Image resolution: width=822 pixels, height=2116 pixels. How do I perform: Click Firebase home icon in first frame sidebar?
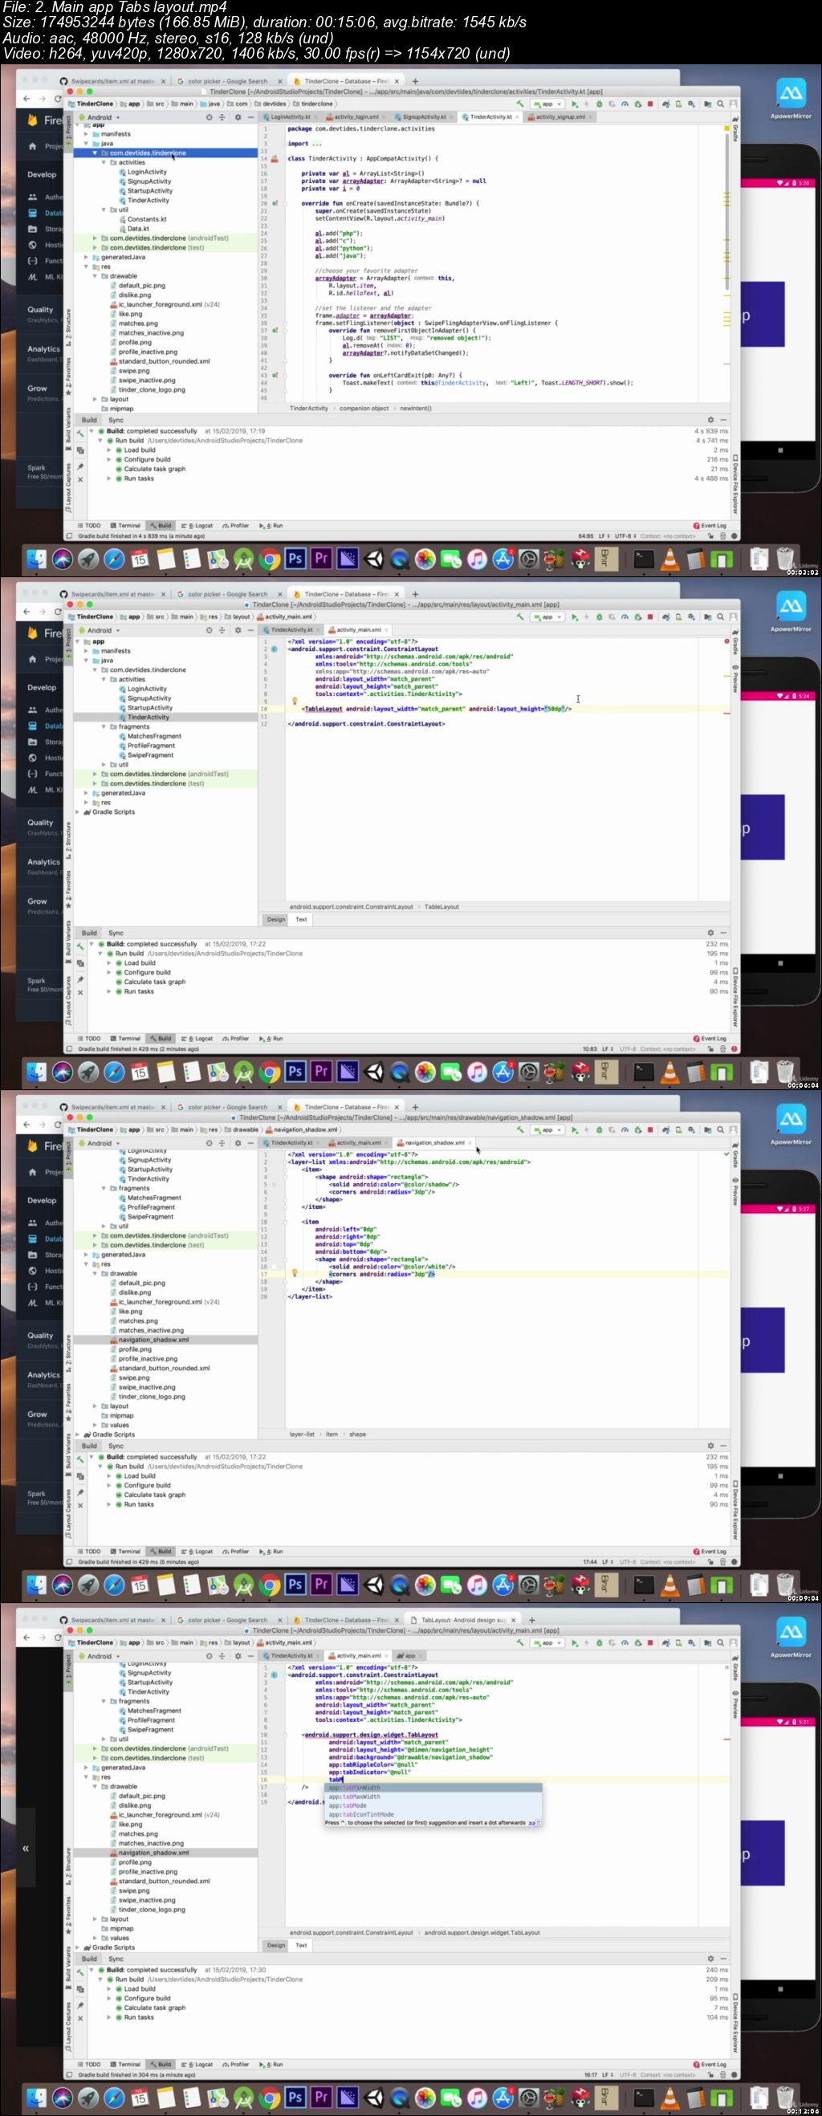click(x=32, y=146)
